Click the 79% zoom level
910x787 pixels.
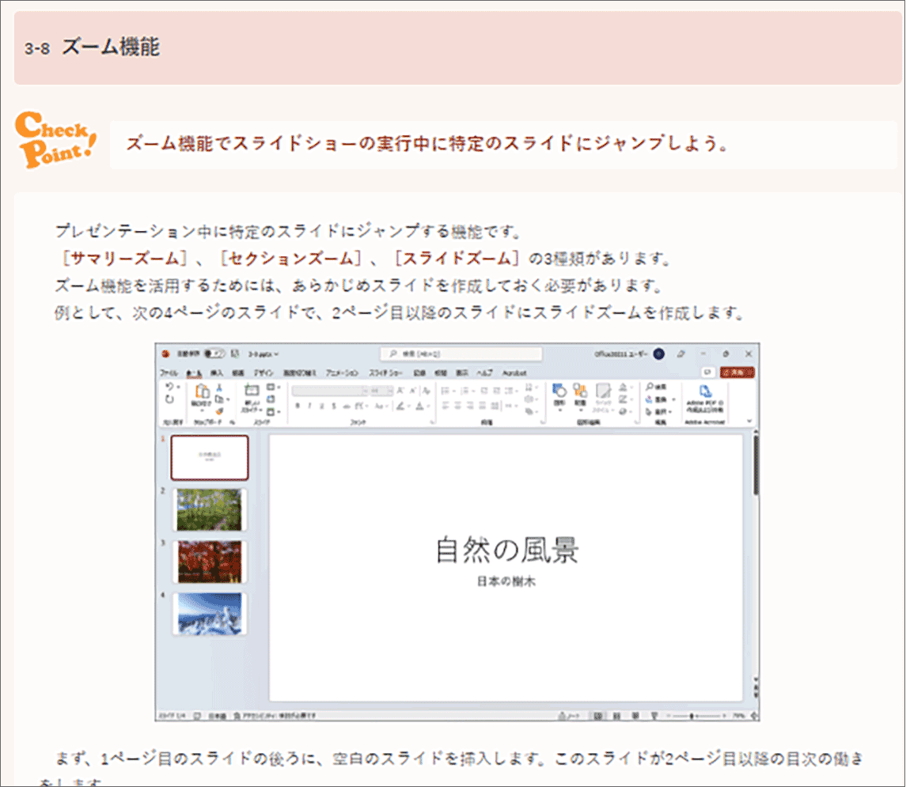[x=739, y=716]
